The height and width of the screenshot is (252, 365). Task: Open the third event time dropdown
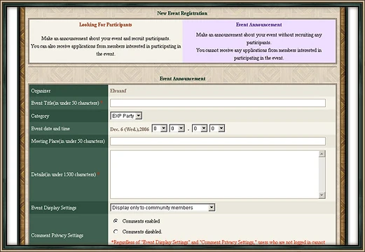tap(200, 128)
